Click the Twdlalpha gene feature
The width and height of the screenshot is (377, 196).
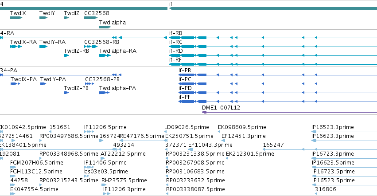(105, 27)
